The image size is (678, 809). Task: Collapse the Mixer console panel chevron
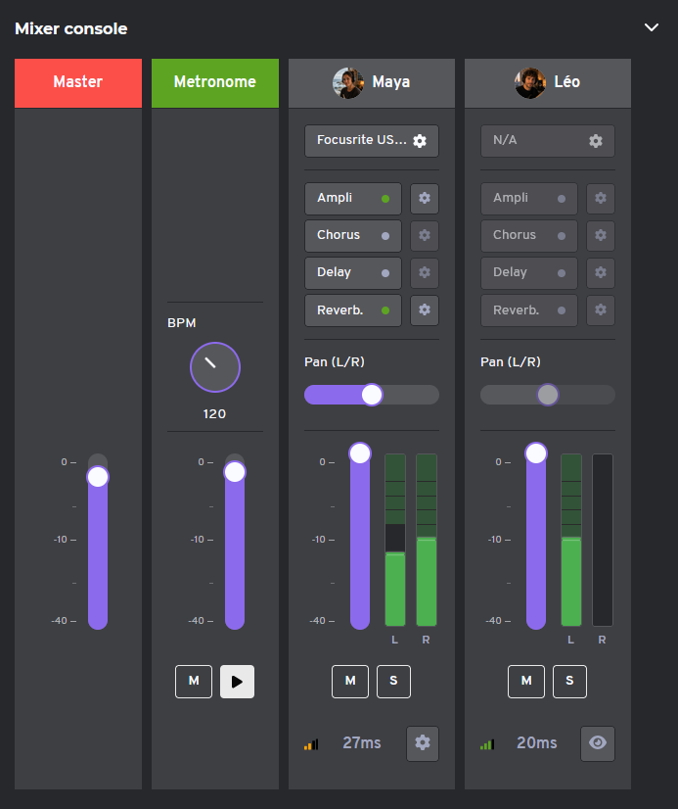pos(652,27)
